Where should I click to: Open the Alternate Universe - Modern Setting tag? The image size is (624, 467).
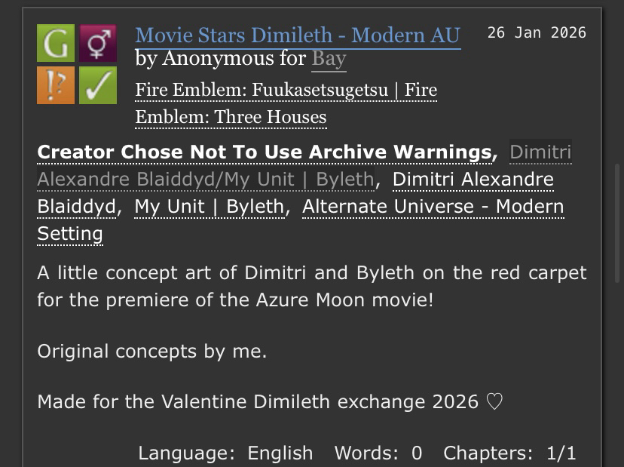(x=433, y=207)
